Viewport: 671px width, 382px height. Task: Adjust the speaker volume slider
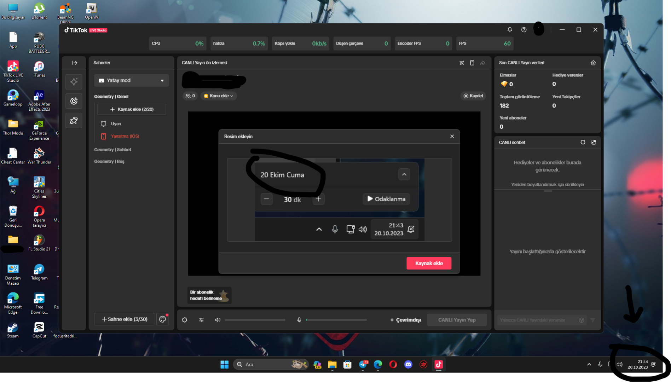click(255, 320)
